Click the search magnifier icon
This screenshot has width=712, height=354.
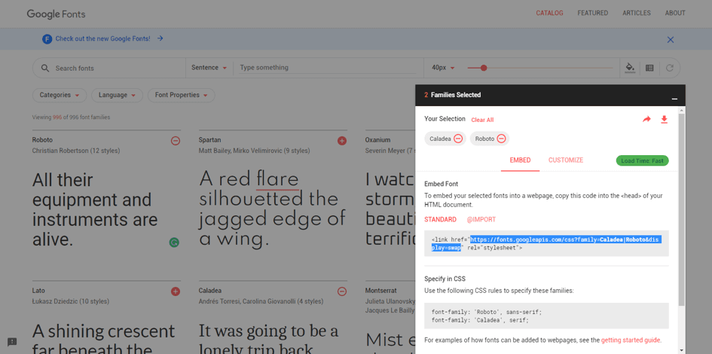pyautogui.click(x=45, y=68)
